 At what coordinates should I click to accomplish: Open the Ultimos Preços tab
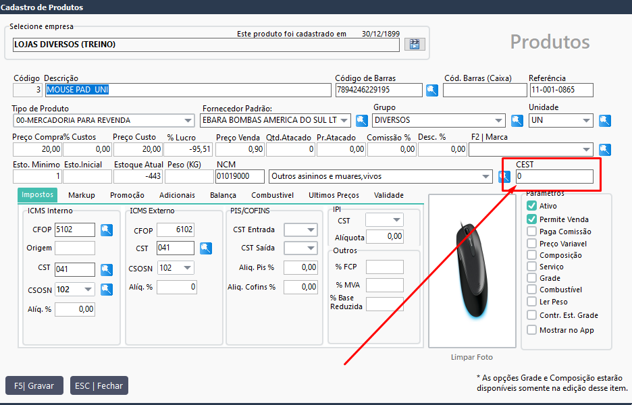[x=334, y=196]
